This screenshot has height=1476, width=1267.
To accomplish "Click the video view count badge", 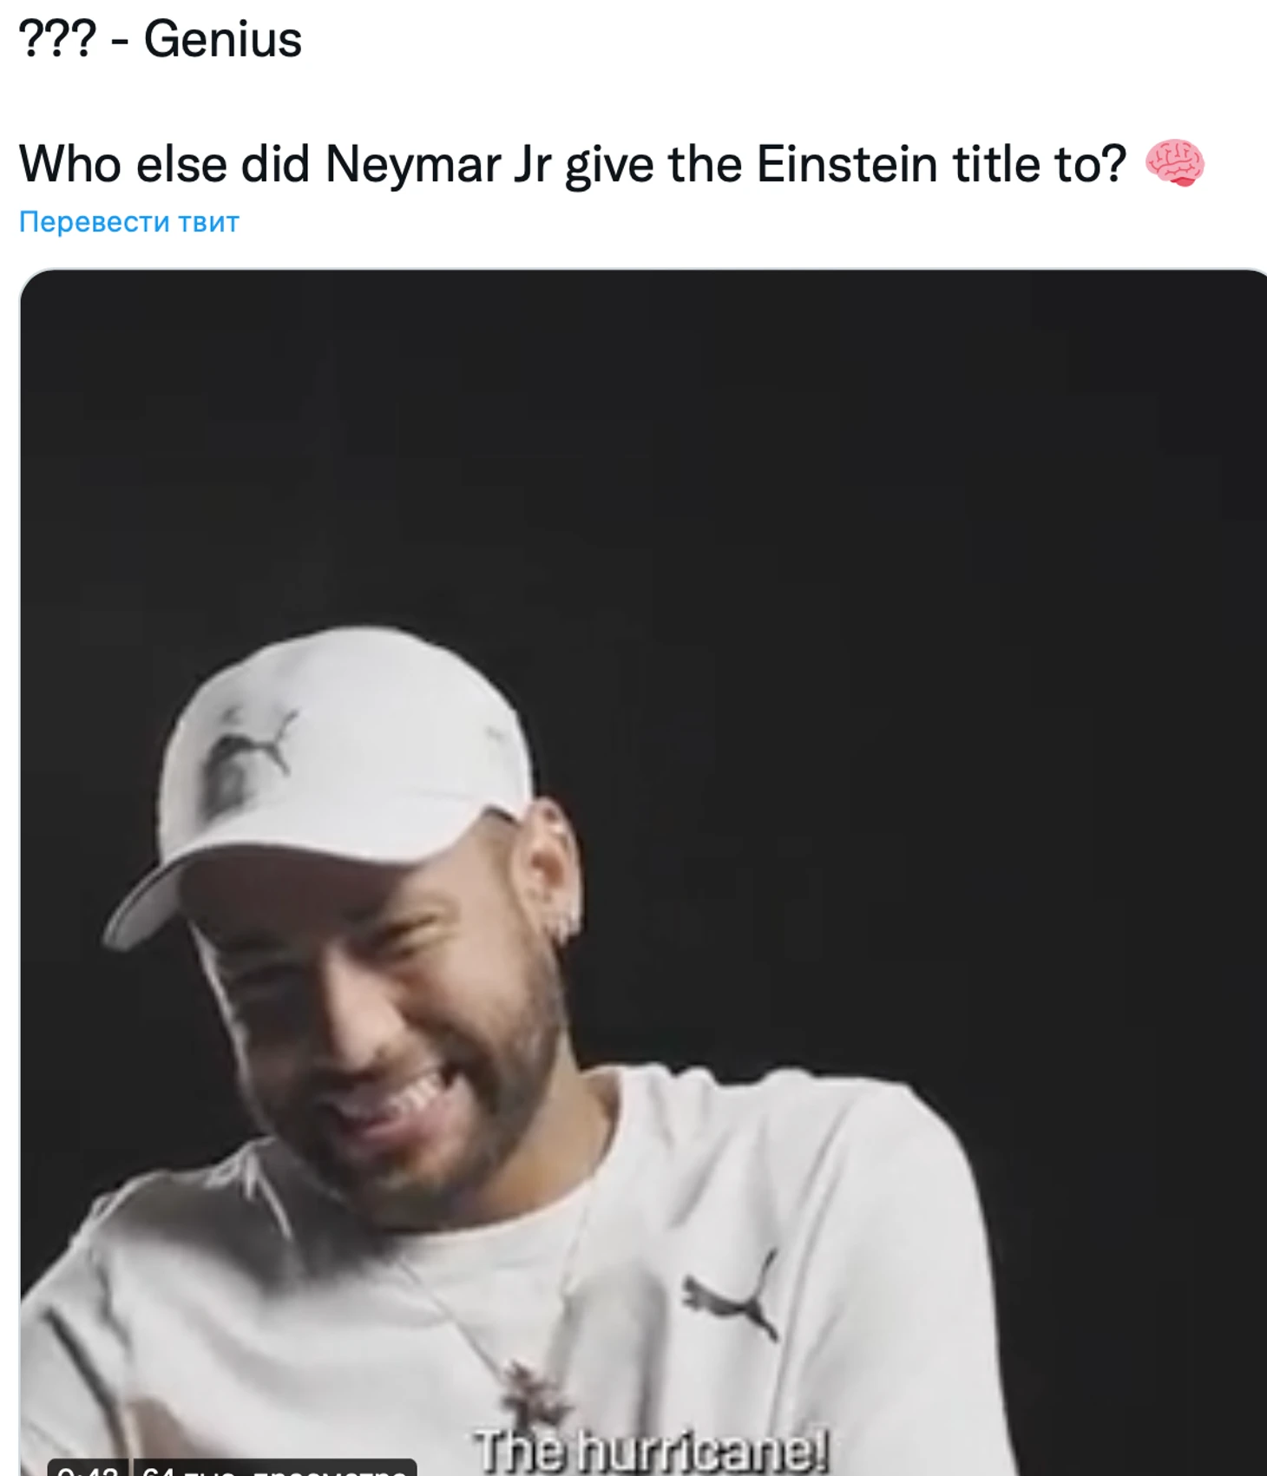I will pyautogui.click(x=275, y=1467).
